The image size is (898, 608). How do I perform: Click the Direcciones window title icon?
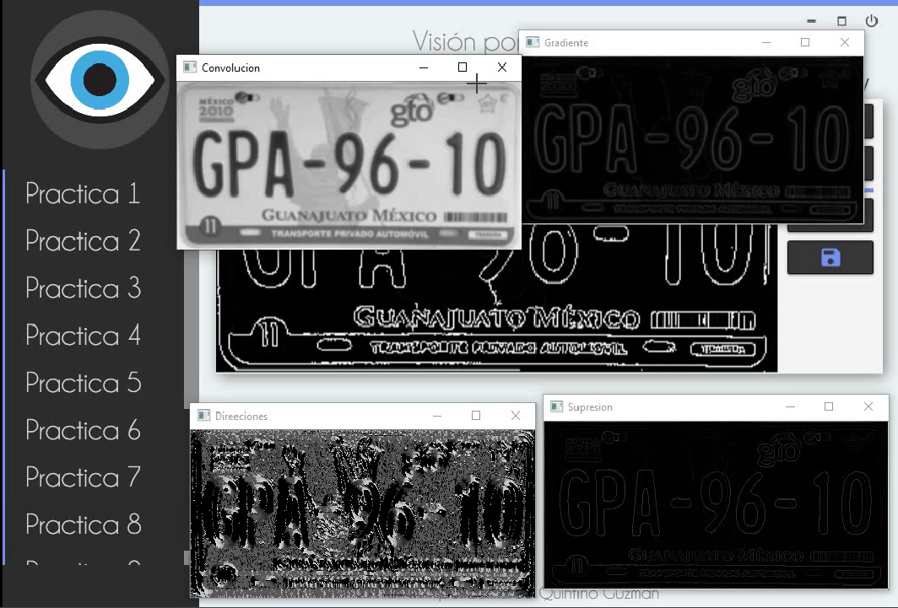point(203,416)
